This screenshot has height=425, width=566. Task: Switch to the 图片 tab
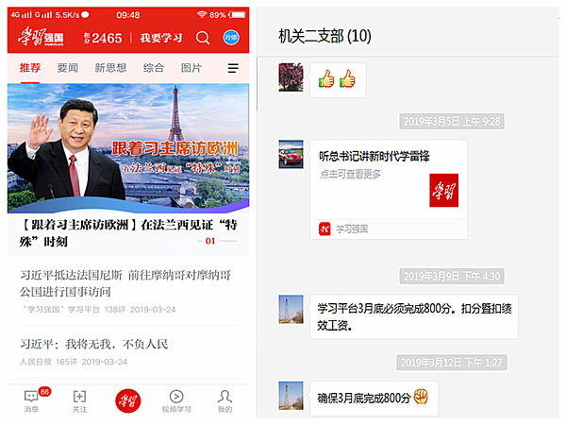tap(191, 68)
